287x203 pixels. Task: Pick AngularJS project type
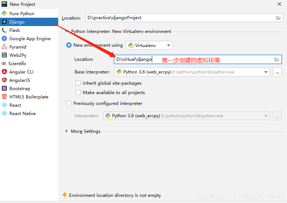(x=29, y=80)
